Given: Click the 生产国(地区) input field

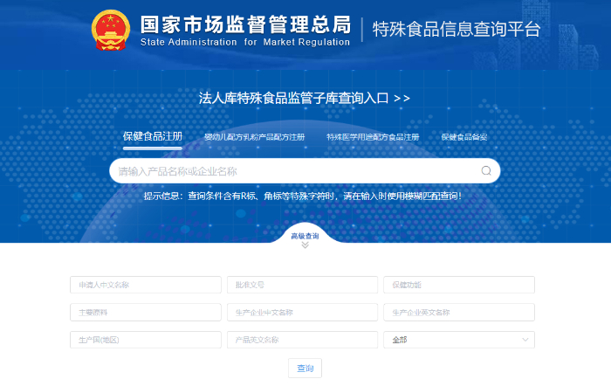Looking at the screenshot, I should pos(146,340).
